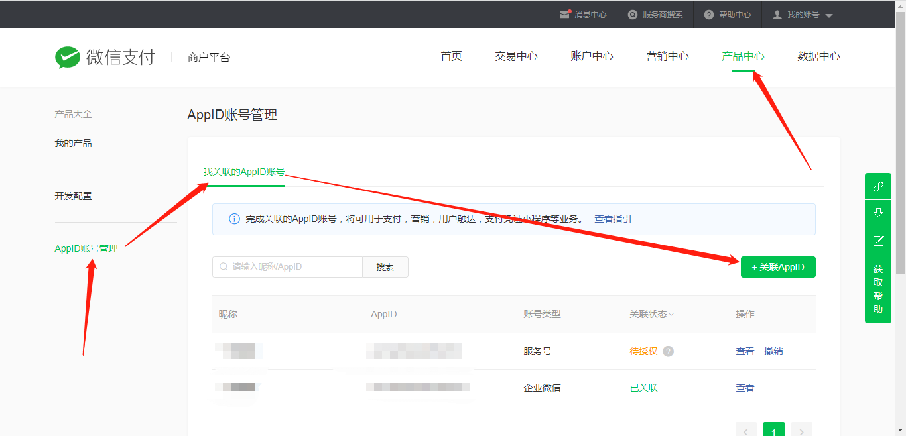Go to 首页 in top navigation
906x436 pixels.
(451, 56)
